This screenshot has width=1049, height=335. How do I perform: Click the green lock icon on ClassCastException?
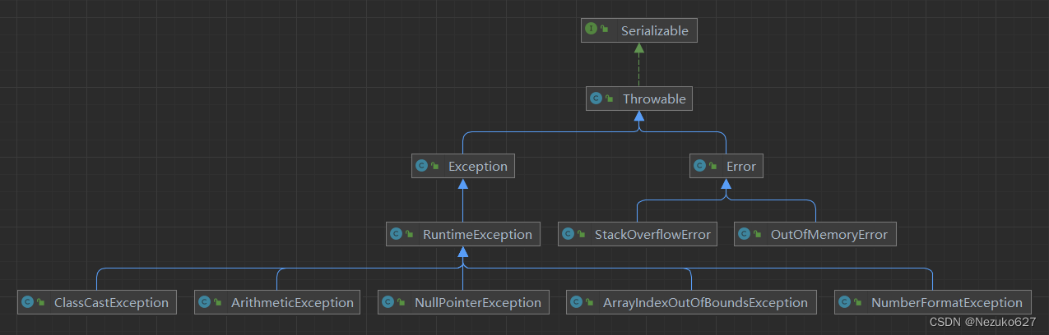41,303
